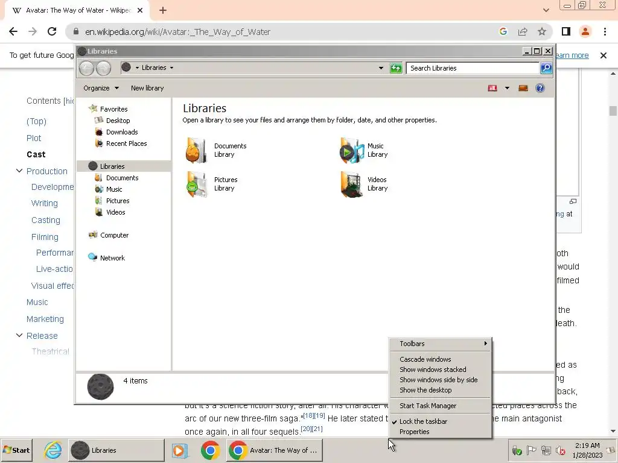Image resolution: width=618 pixels, height=463 pixels.
Task: Click the refresh icon beside address bar
Action: [x=396, y=68]
